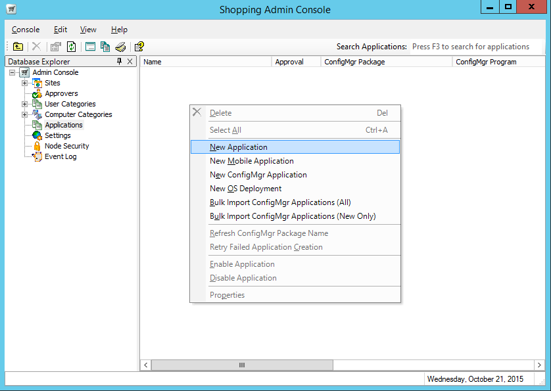551x391 pixels.
Task: Open the Event Log node
Action: 60,156
